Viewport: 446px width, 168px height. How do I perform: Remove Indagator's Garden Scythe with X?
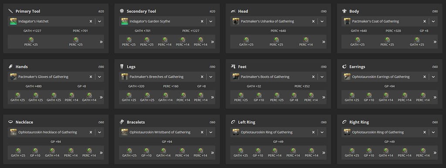coord(202,21)
